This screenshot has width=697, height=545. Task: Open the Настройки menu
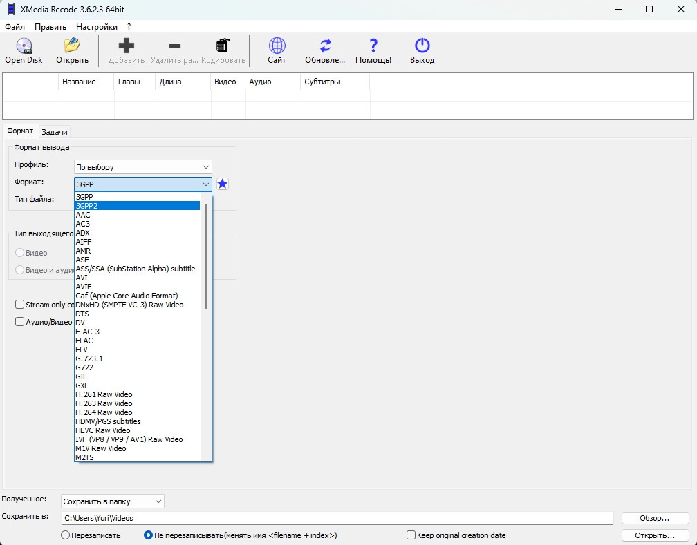click(96, 27)
